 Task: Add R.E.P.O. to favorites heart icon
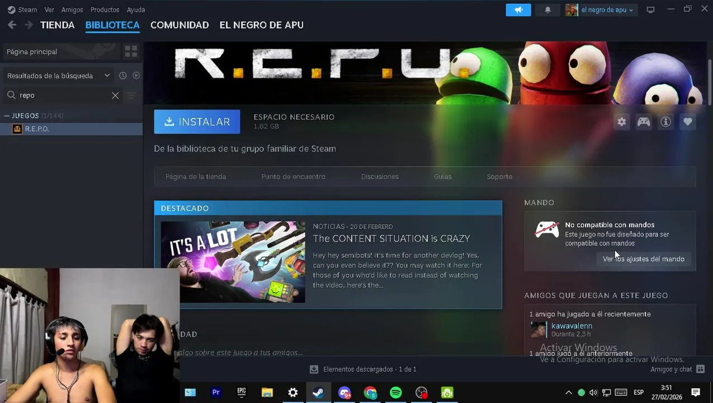tap(688, 121)
